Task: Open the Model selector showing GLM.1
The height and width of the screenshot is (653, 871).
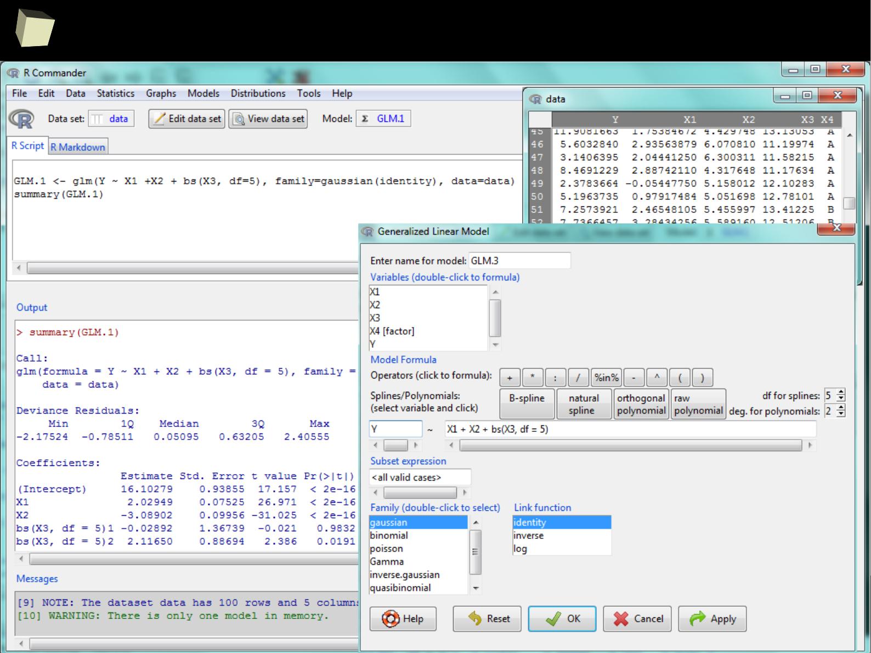Action: 383,119
